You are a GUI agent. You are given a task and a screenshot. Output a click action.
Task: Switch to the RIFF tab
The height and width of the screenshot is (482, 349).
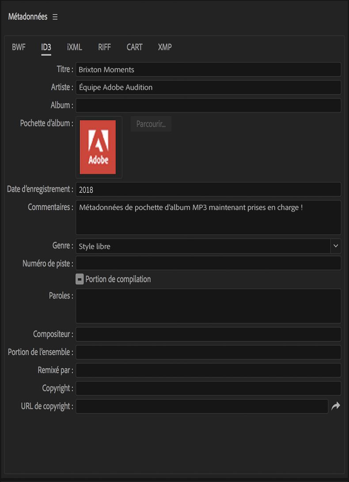coord(104,47)
